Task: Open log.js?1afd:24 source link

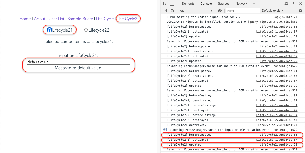Action: click(x=285, y=17)
